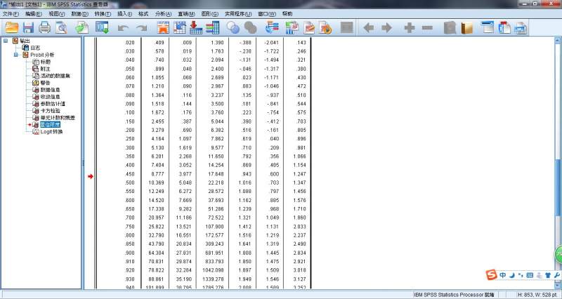Click the Insert Text icon
This screenshot has height=299, width=562.
pos(521,27)
